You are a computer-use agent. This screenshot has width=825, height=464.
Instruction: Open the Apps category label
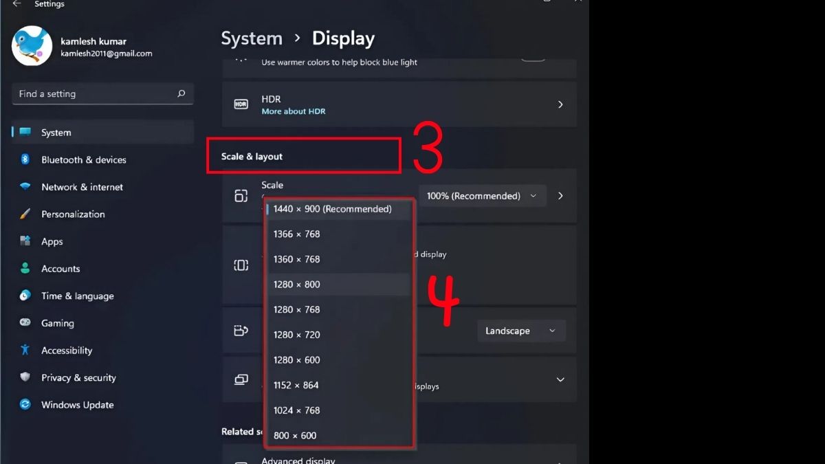click(x=52, y=241)
